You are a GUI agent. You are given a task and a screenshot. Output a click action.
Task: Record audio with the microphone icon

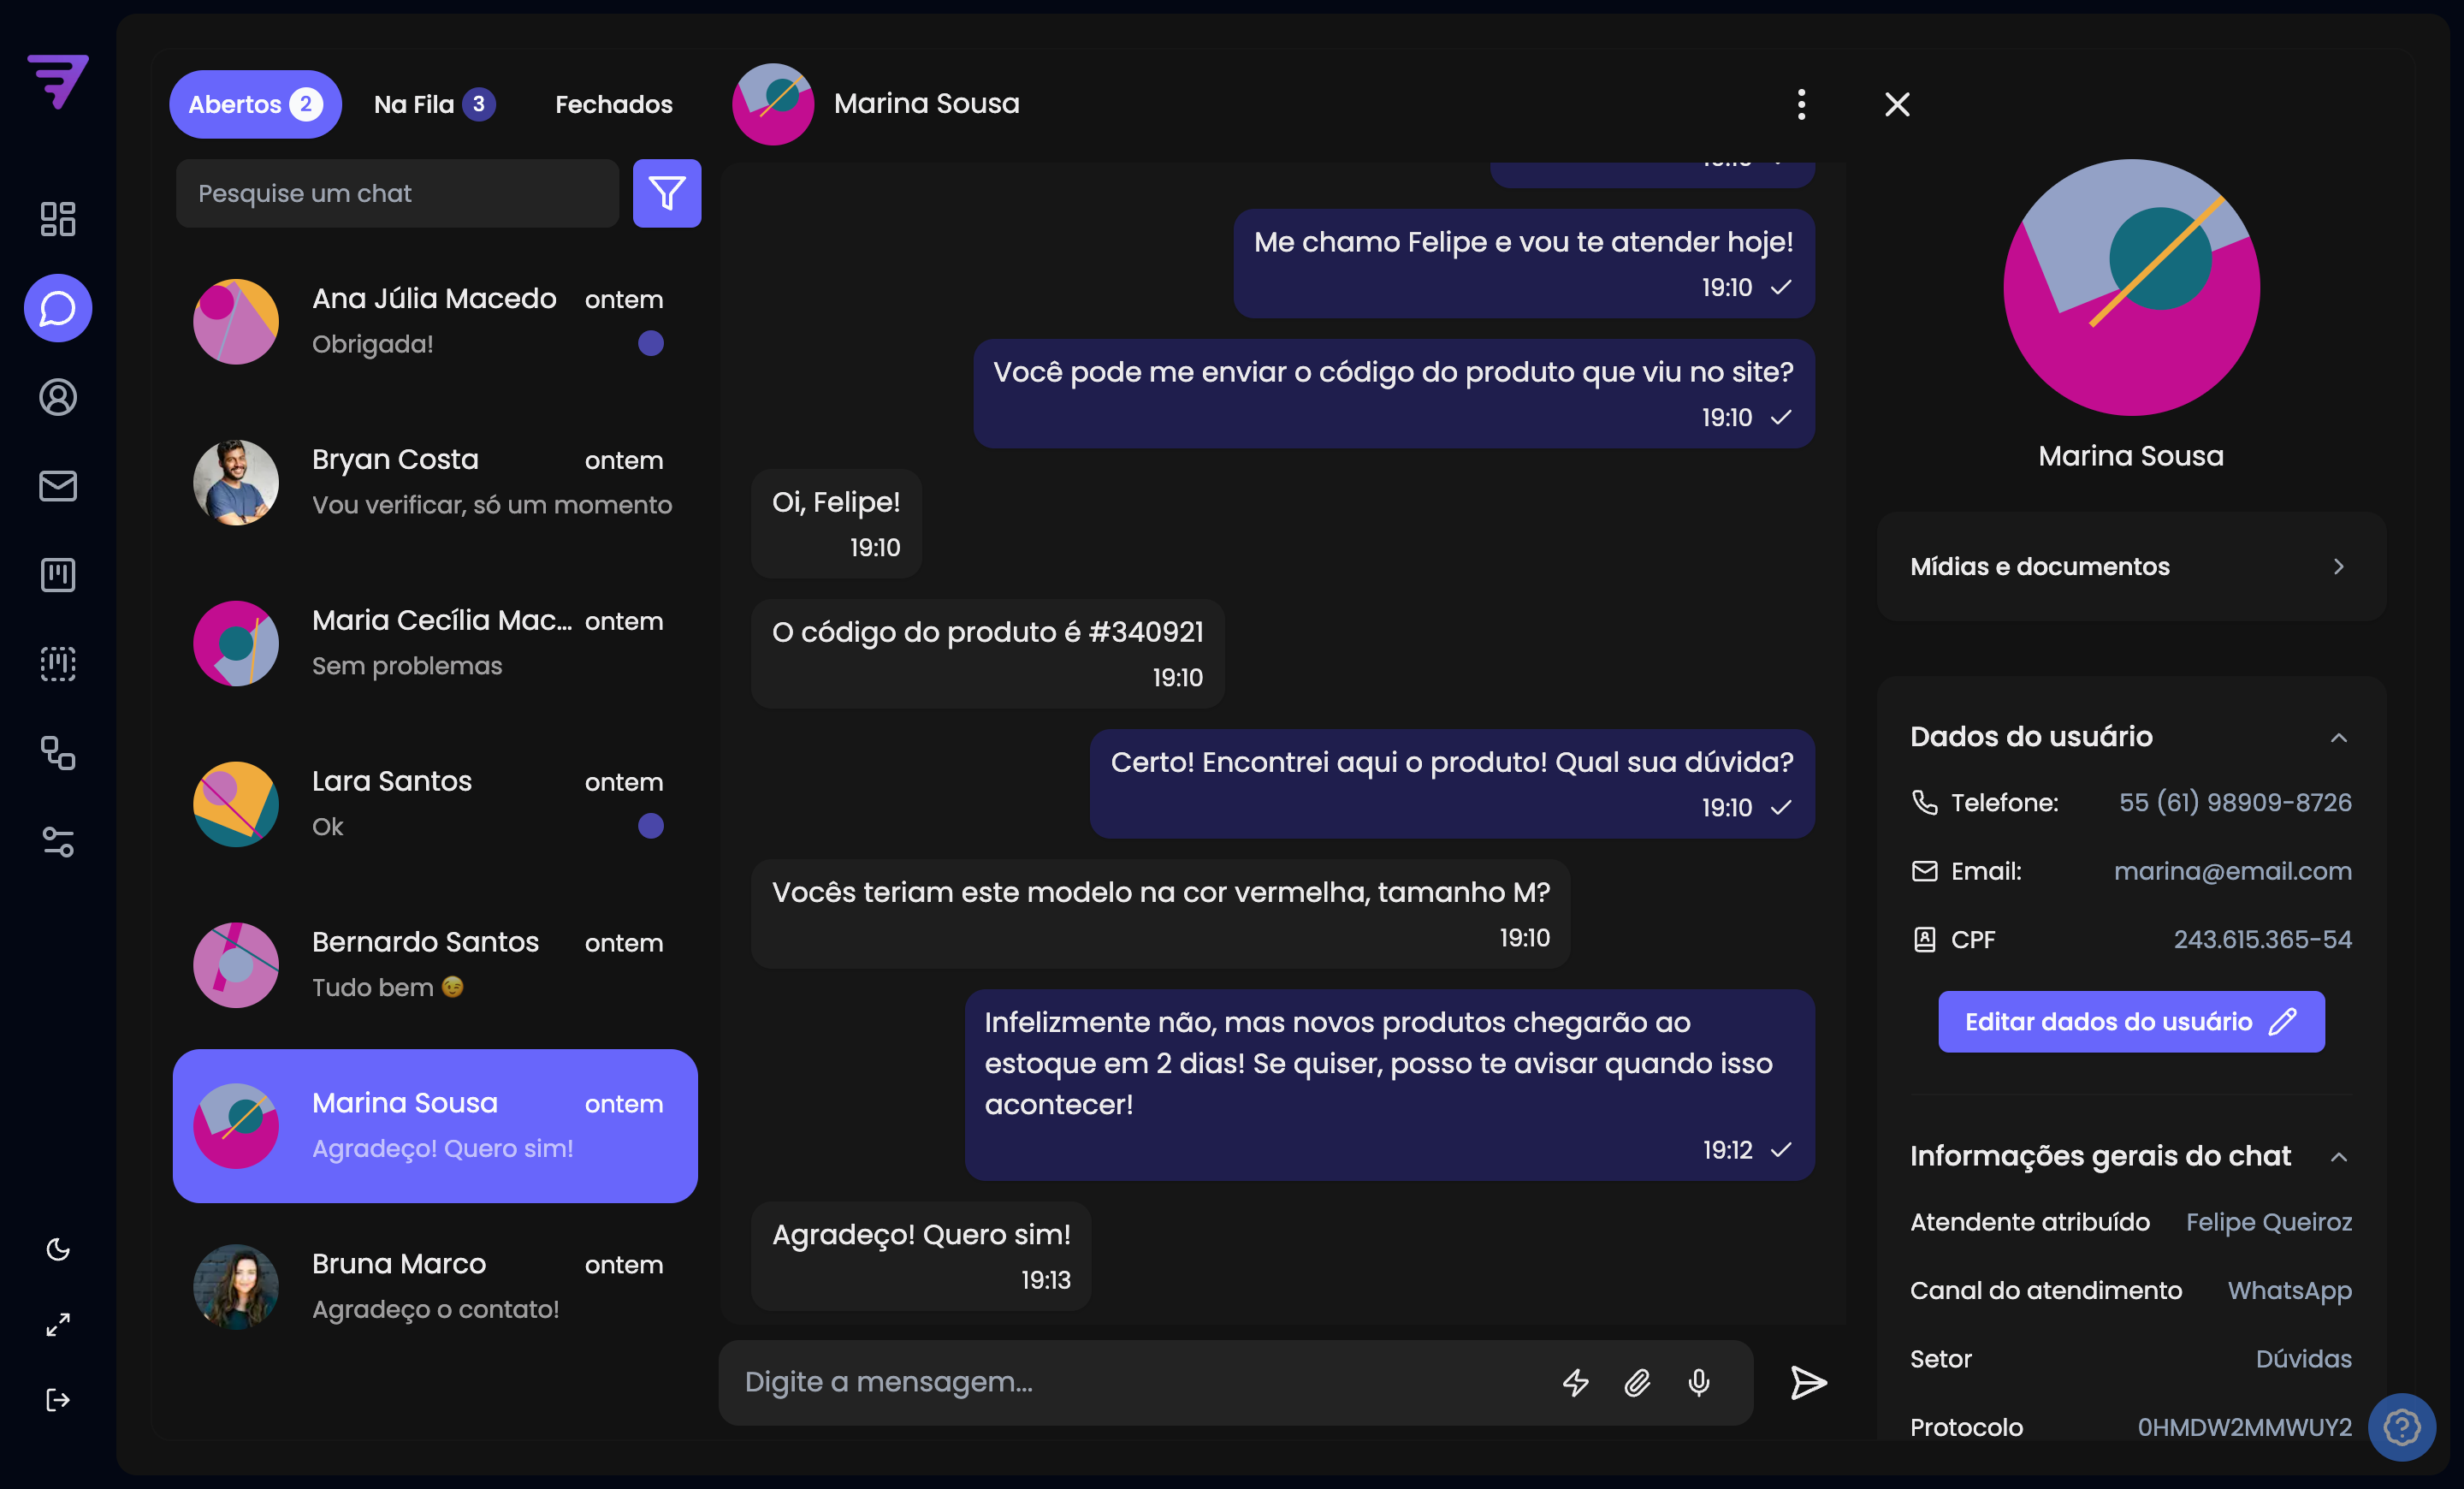[1698, 1382]
